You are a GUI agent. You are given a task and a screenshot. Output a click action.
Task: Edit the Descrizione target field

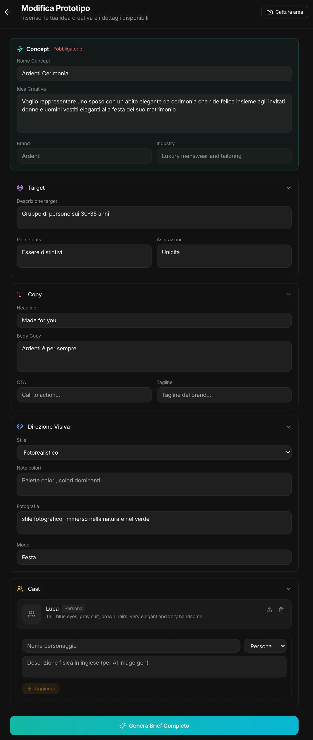pyautogui.click(x=154, y=218)
